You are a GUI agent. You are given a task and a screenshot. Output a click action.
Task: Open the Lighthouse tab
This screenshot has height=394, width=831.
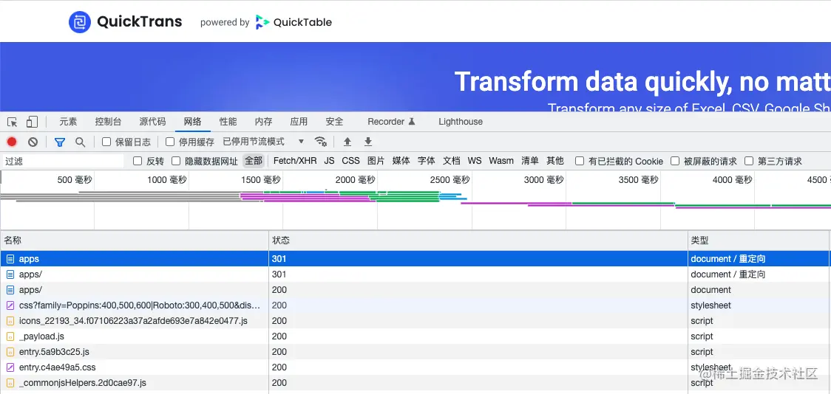pos(461,122)
